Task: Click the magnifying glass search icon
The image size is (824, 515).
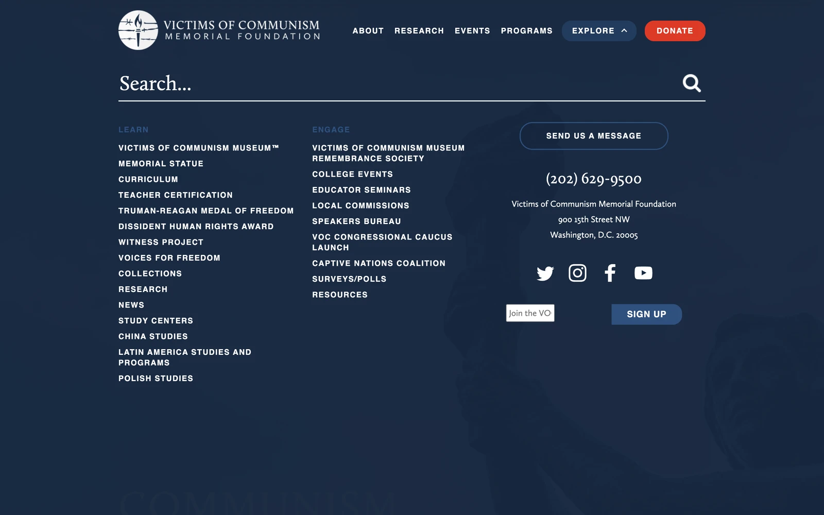Action: [692, 83]
